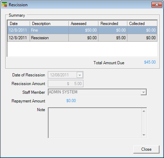
Task: Click the ADMIN SYSTEM staff member field
Action: [x=94, y=92]
